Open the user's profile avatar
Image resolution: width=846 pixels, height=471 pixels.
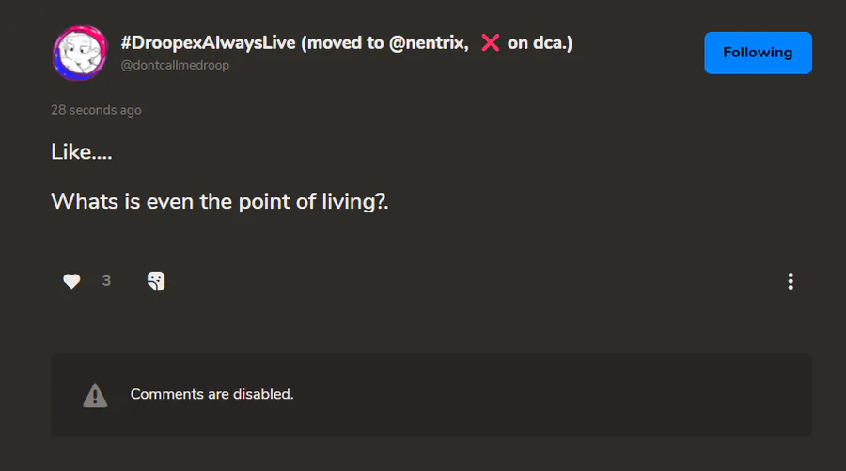[x=81, y=53]
